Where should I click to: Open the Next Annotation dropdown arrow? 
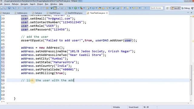click(125, 8)
